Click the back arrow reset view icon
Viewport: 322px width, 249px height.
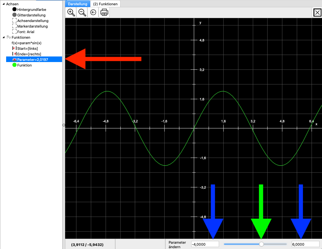93,13
